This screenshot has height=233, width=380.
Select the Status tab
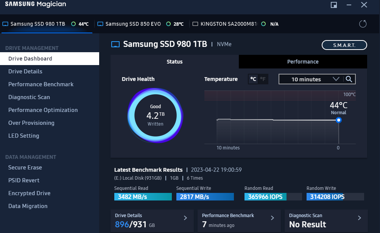click(174, 62)
